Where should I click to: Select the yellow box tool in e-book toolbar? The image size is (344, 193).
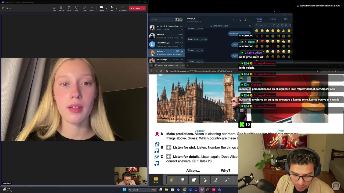pyautogui.click(x=172, y=180)
